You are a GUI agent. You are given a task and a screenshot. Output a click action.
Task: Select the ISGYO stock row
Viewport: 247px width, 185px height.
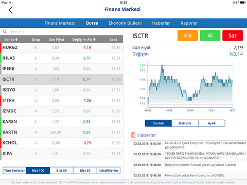tap(62, 90)
